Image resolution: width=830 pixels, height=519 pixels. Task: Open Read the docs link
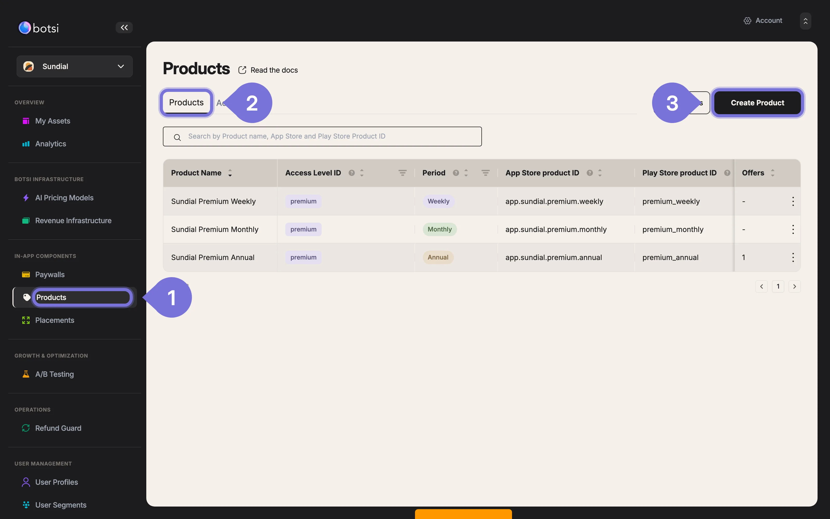(x=274, y=70)
